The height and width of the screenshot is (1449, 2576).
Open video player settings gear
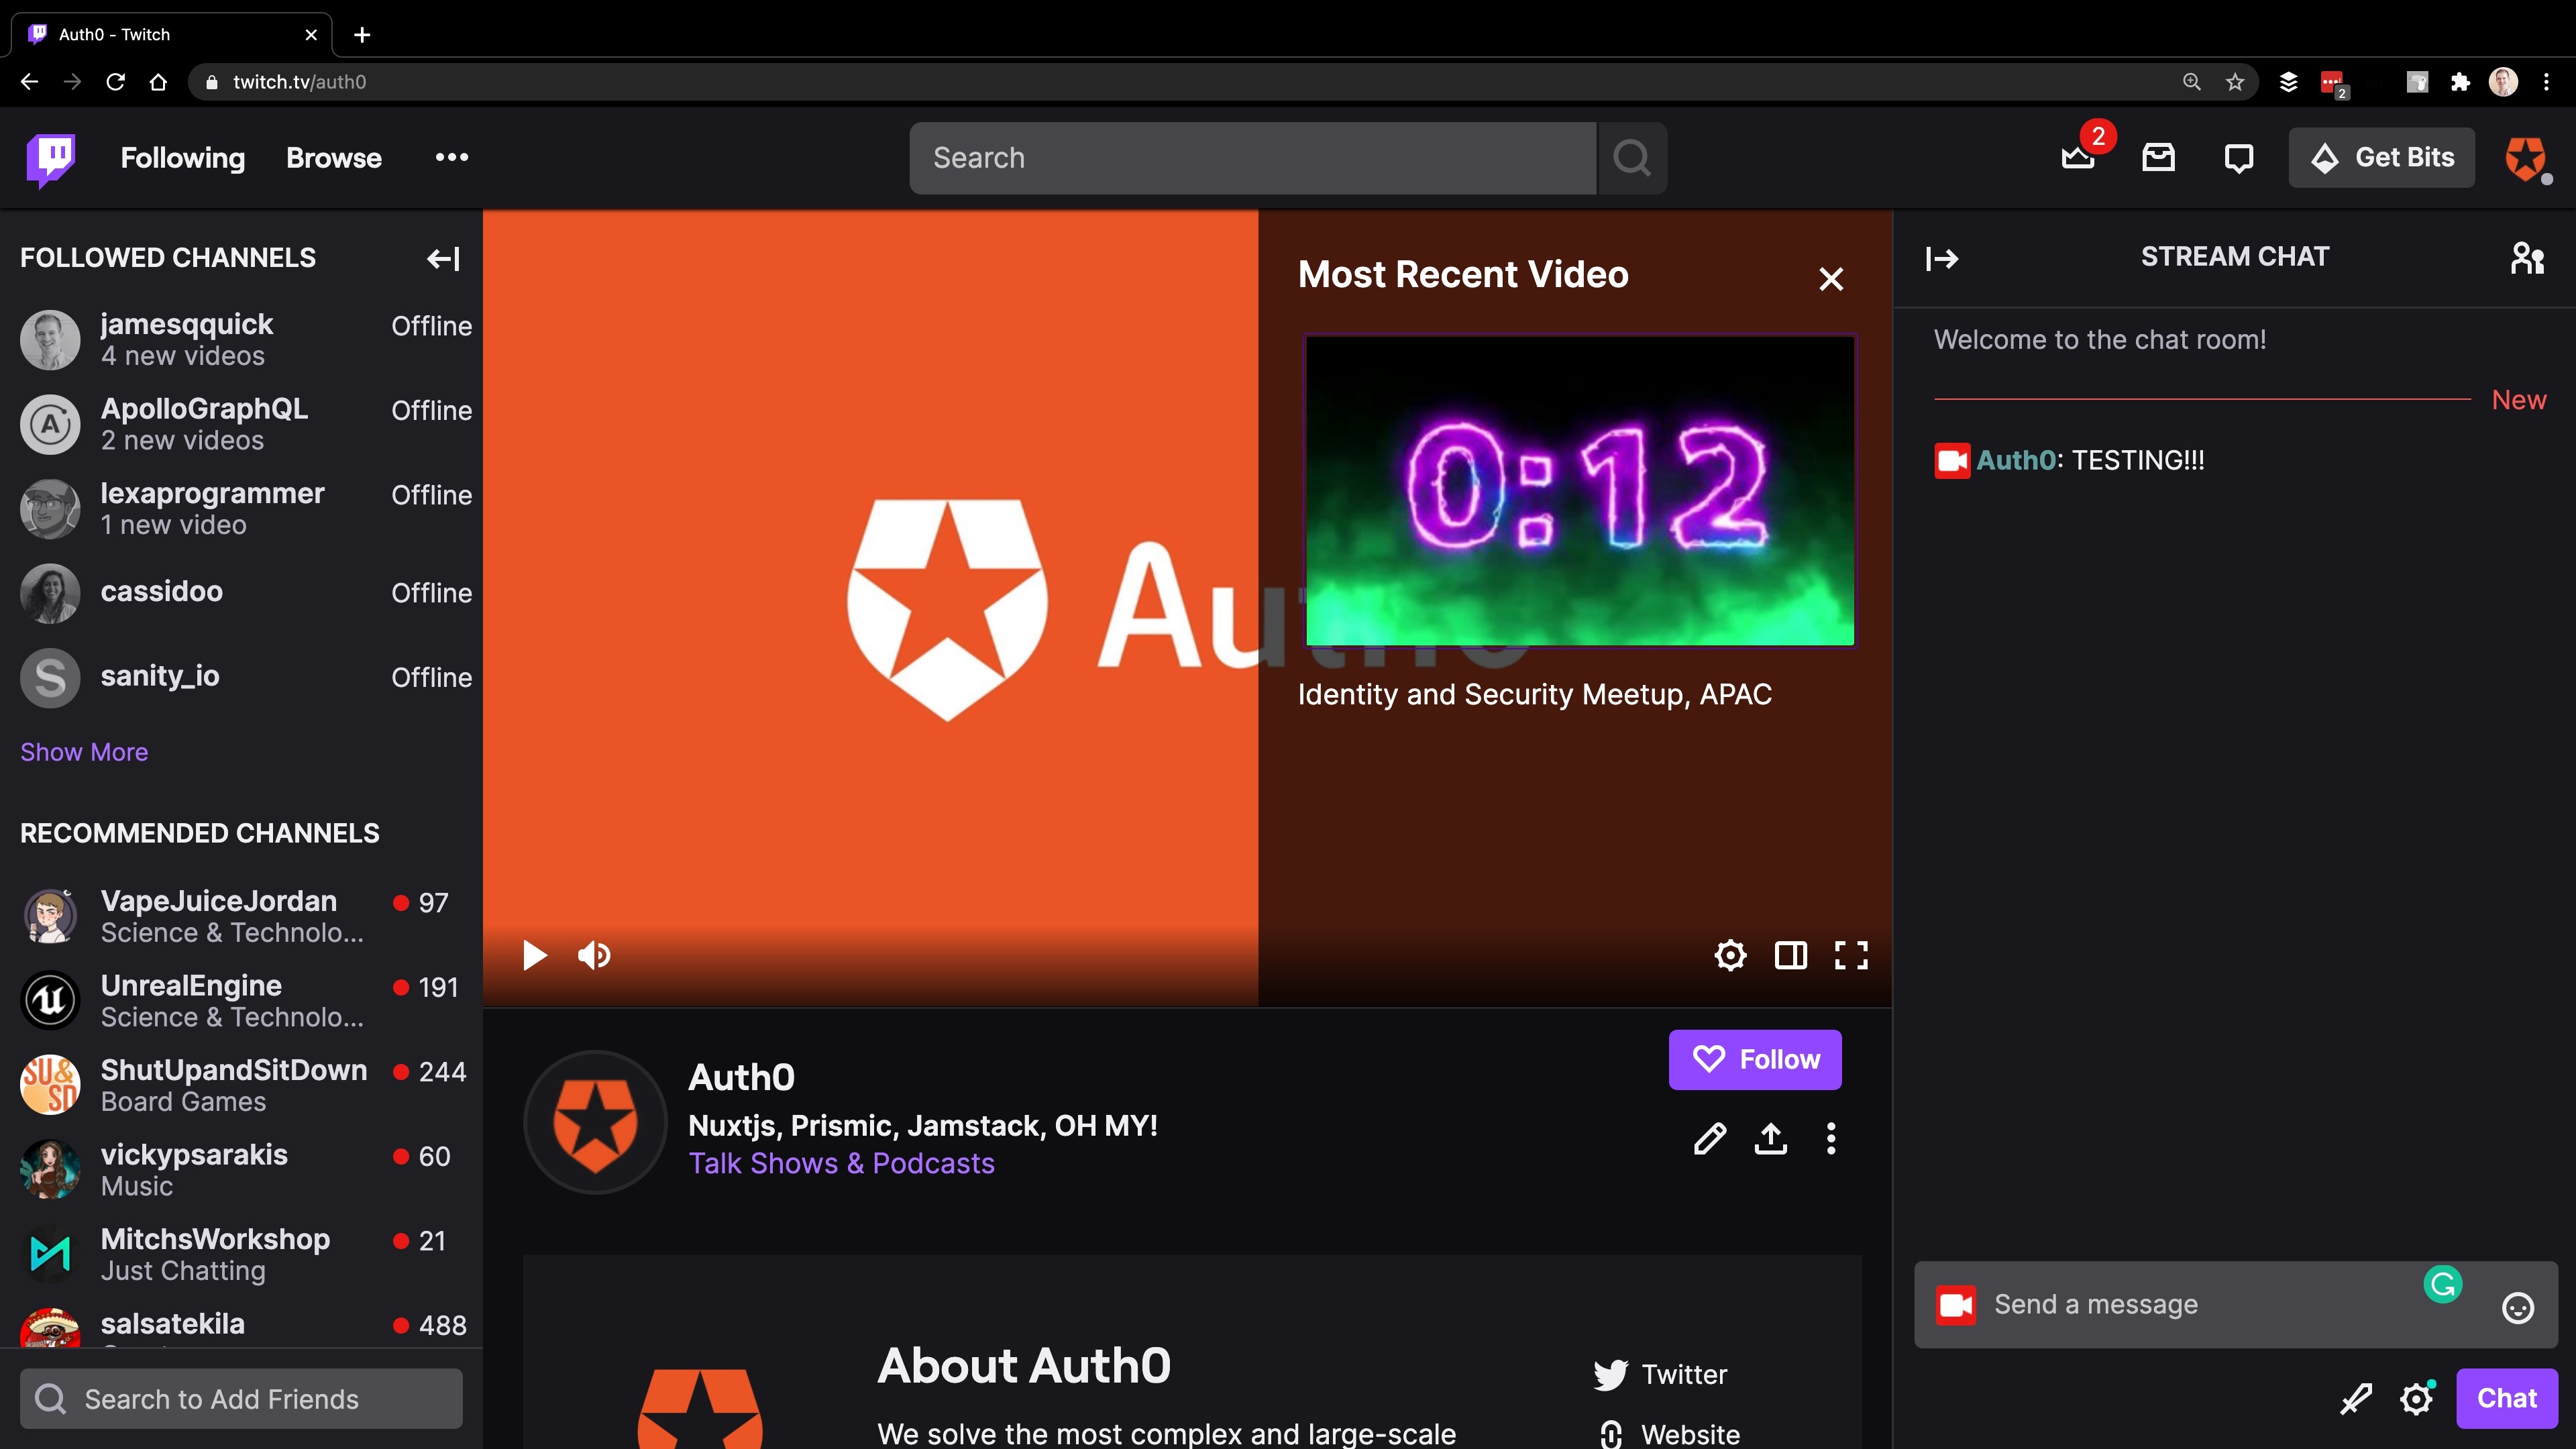[x=1730, y=955]
